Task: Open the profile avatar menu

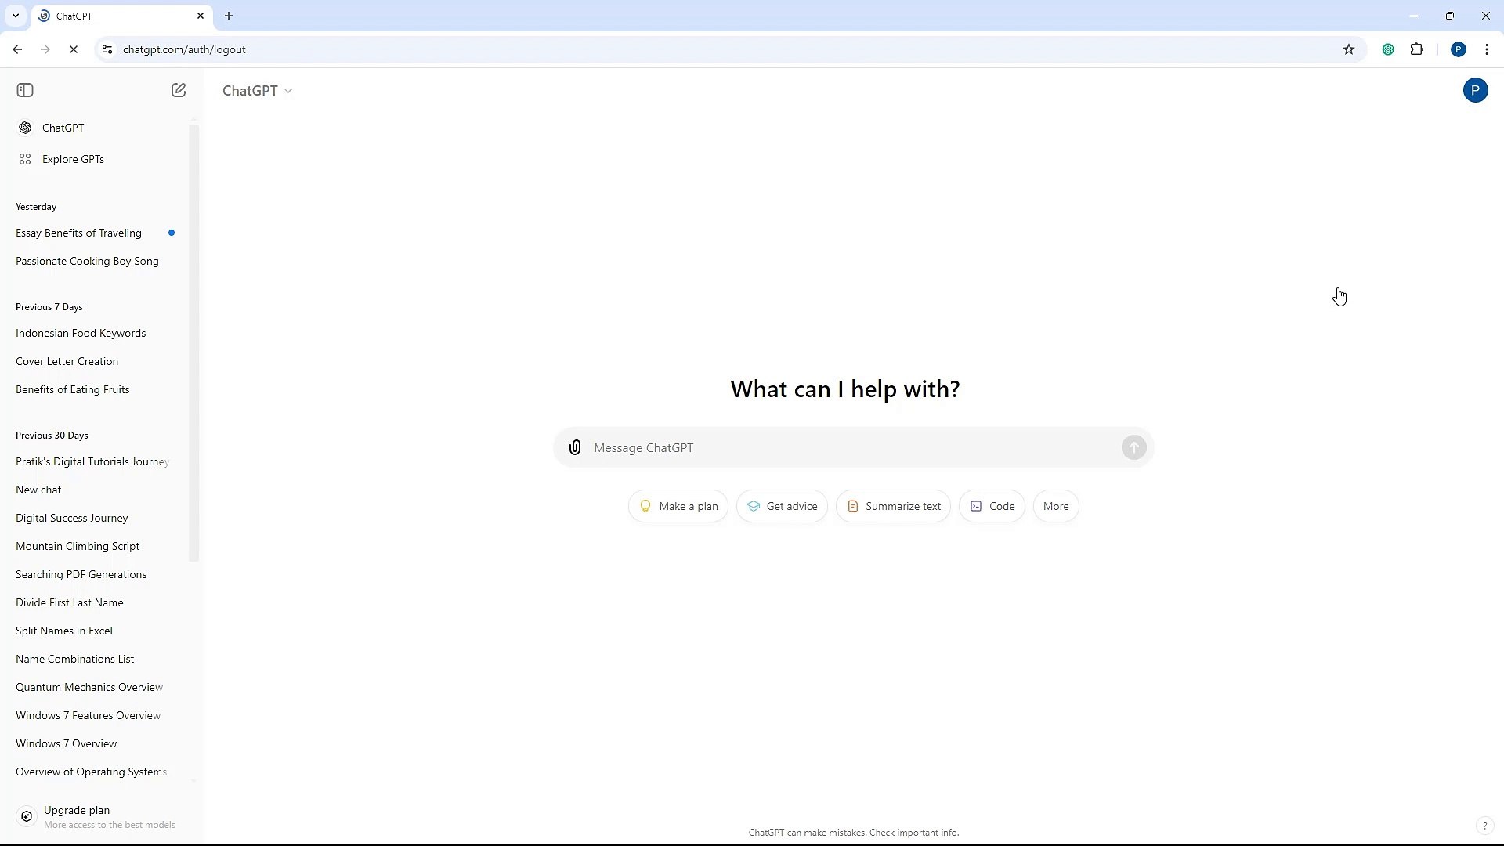Action: coord(1475,90)
